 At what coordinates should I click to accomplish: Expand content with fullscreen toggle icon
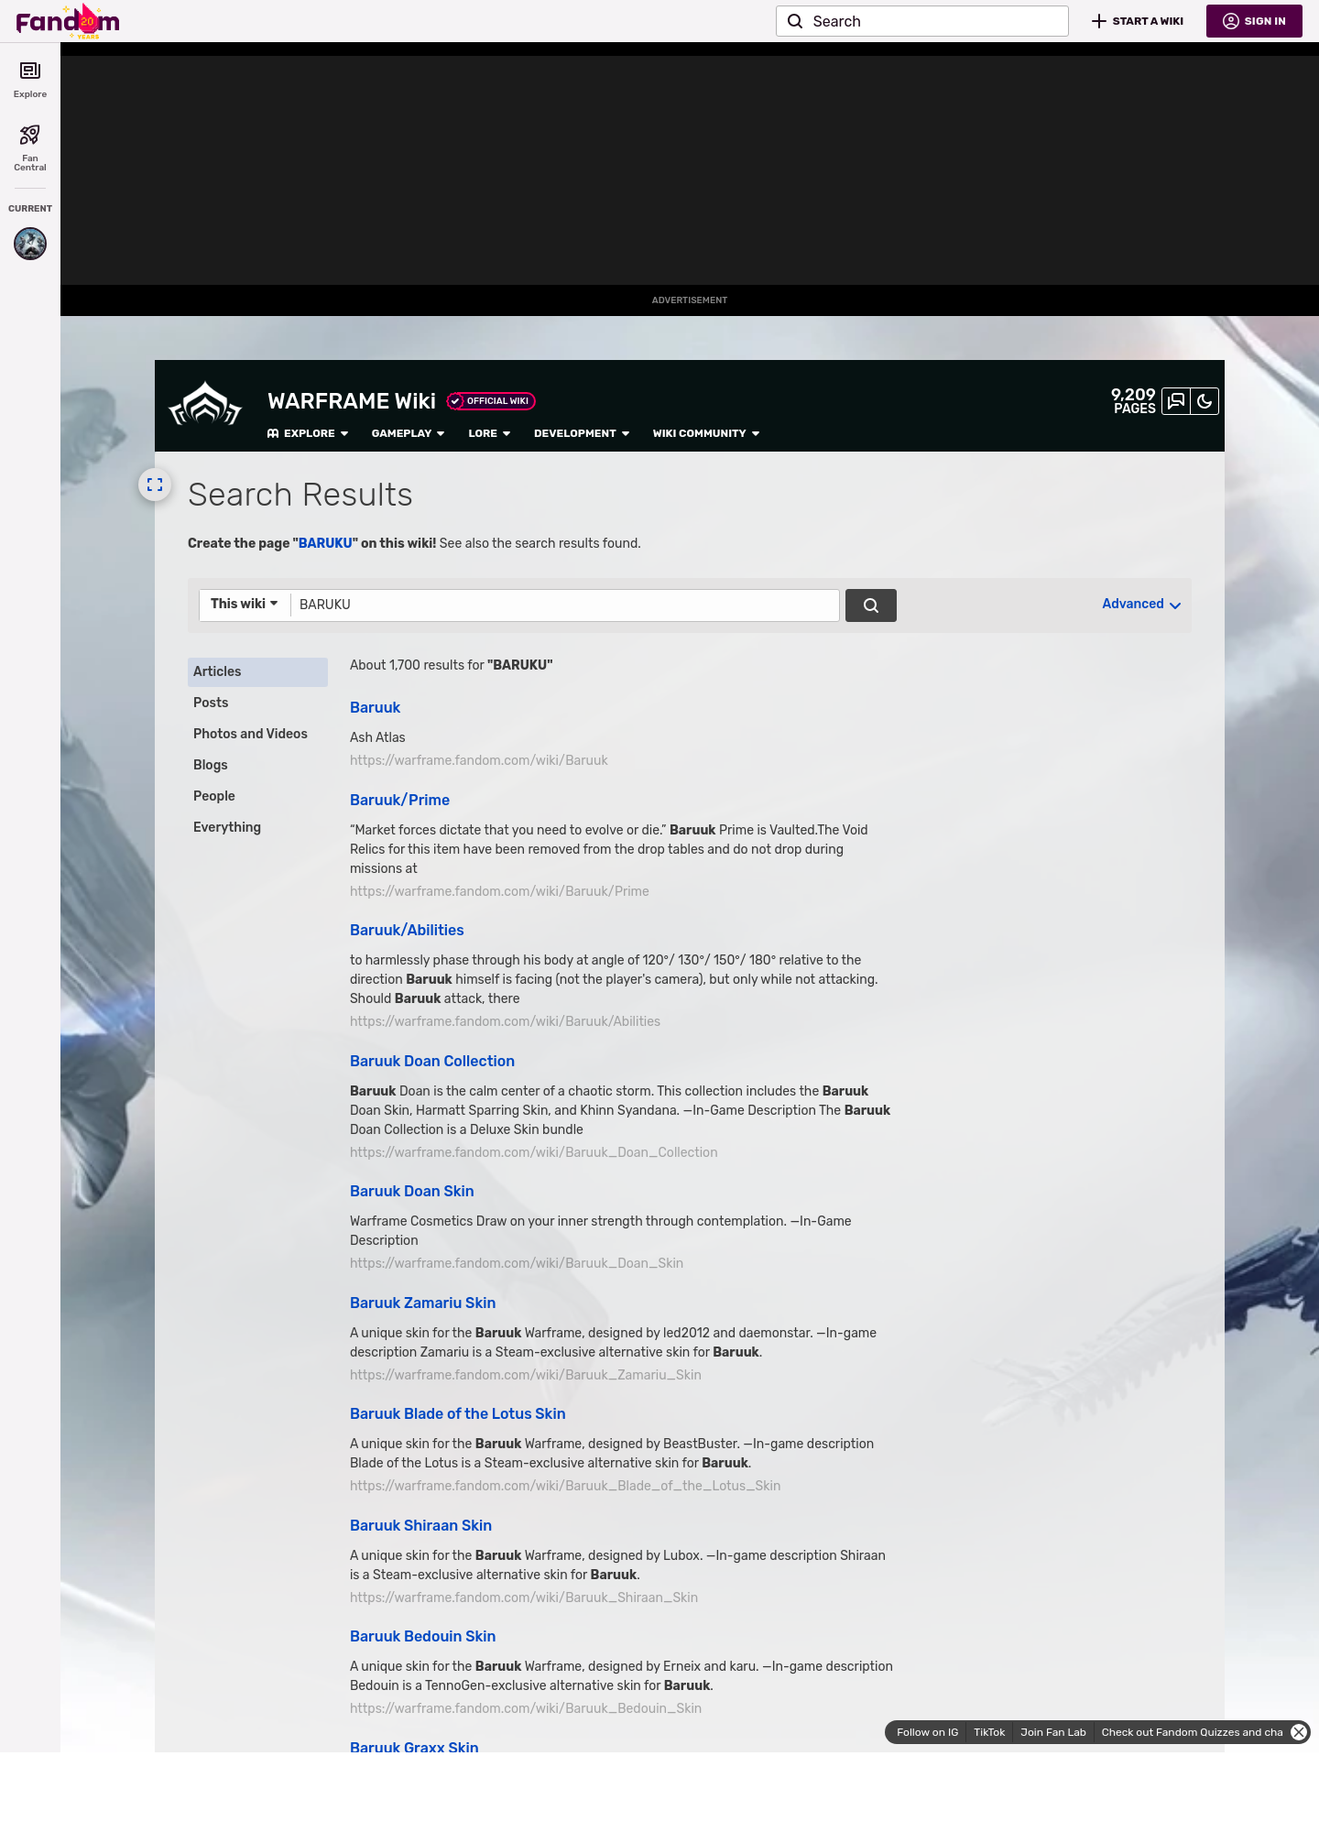coord(155,485)
